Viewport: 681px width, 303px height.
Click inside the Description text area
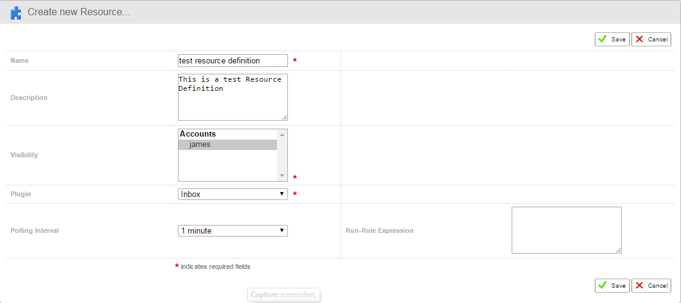pos(232,97)
